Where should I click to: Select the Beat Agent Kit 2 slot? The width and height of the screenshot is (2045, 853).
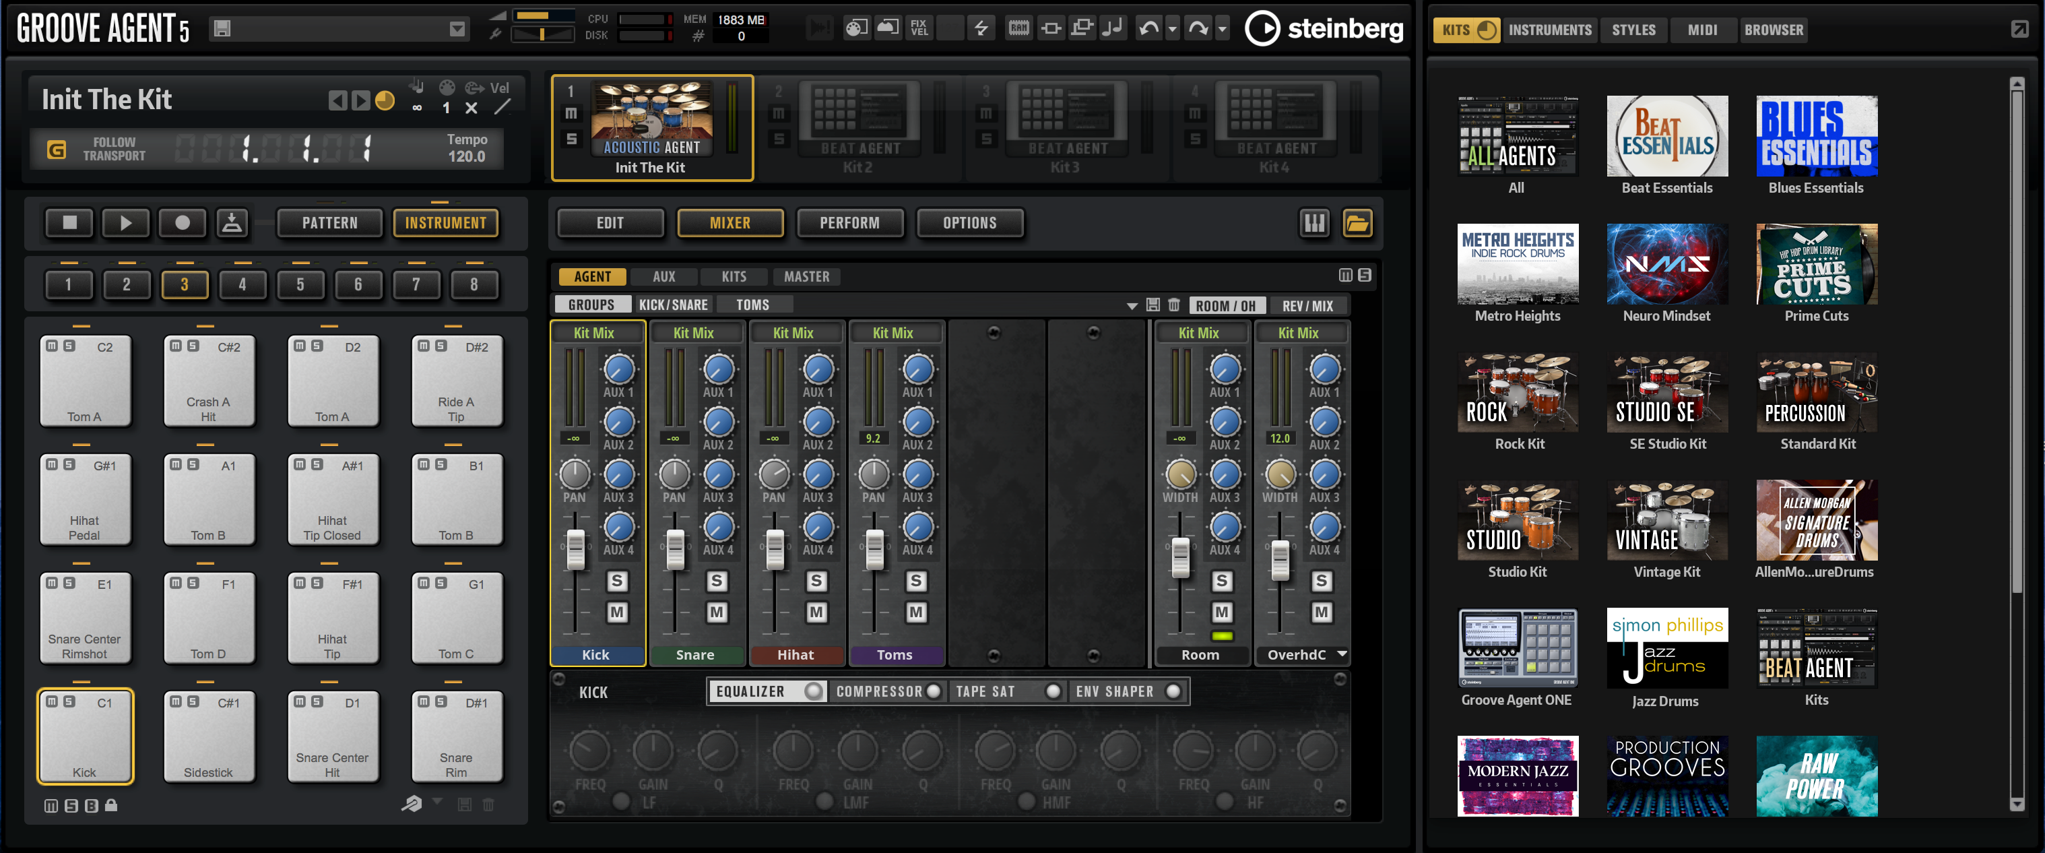pyautogui.click(x=858, y=127)
